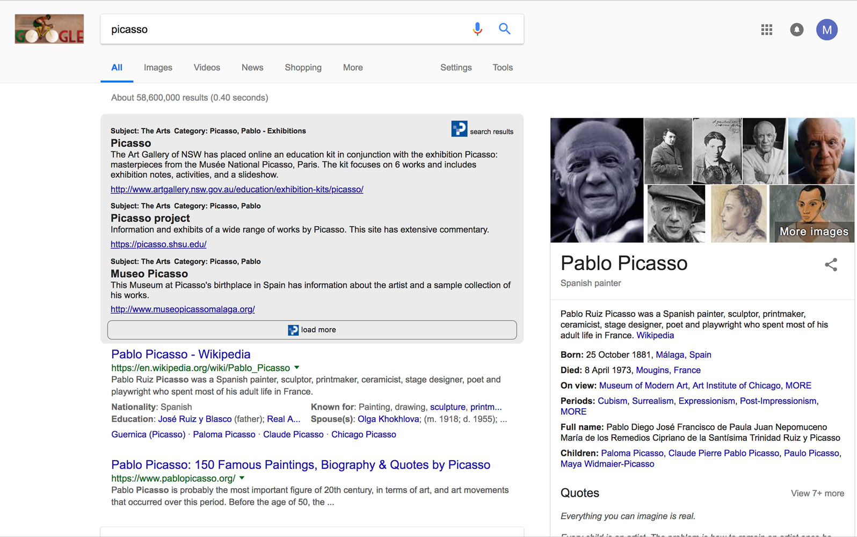Image resolution: width=857 pixels, height=537 pixels.
Task: Open the Guernica (Picasso) sitelink
Action: [148, 434]
